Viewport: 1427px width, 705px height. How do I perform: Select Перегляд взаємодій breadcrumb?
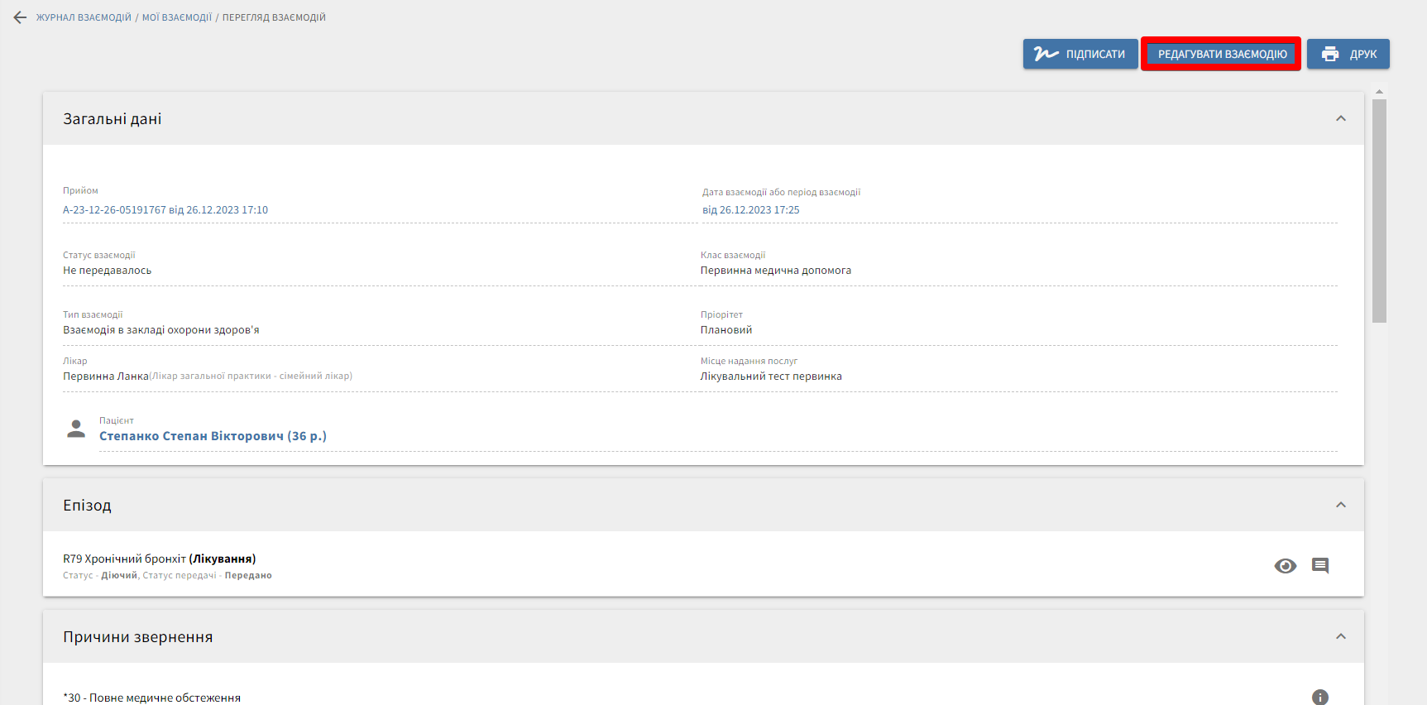tap(274, 17)
